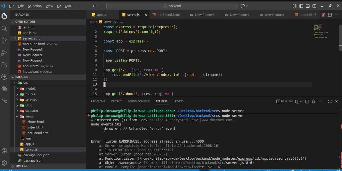The image size is (342, 171).
Task: Click server.js in the editor breadcrumb
Action: (x=109, y=22)
